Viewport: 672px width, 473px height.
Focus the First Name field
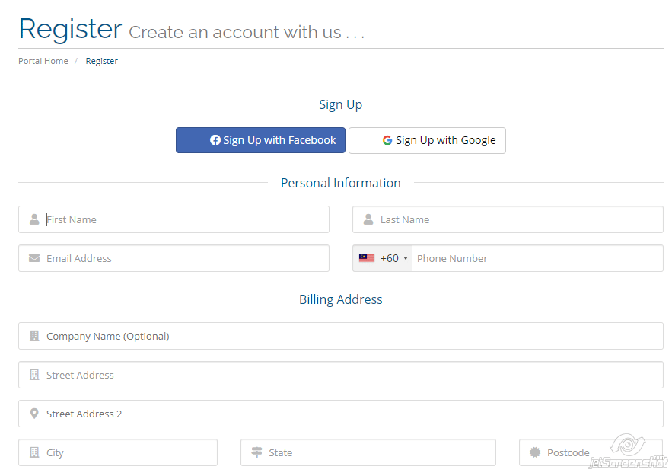174,219
